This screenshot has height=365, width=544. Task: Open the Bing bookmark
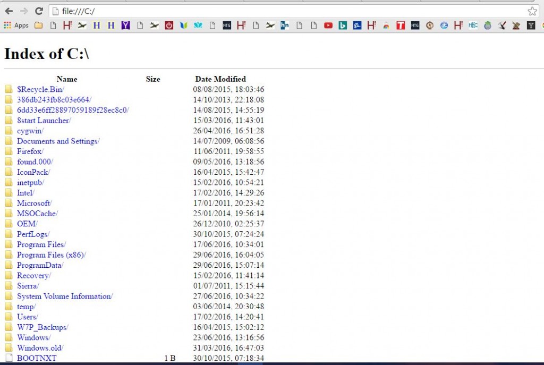pyautogui.click(x=343, y=26)
